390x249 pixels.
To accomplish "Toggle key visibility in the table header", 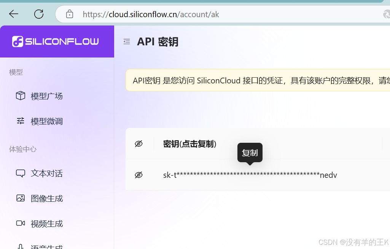I will [x=138, y=144].
